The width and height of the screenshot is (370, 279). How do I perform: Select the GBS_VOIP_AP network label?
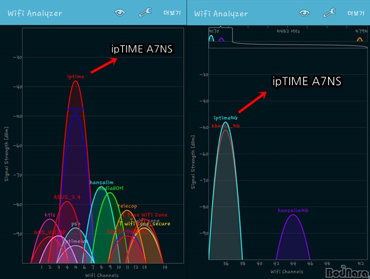tap(50, 232)
